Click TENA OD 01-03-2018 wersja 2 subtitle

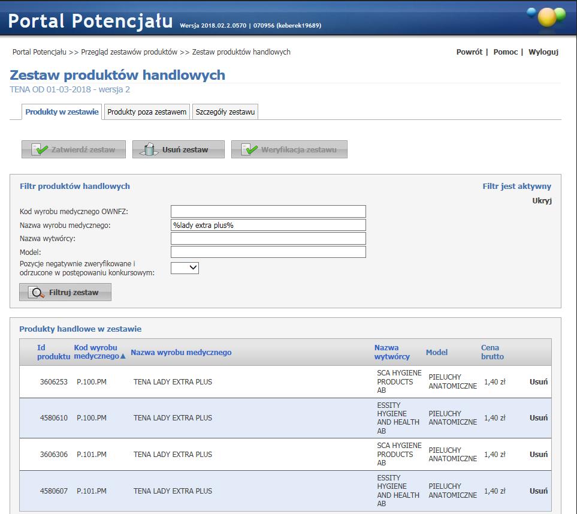click(70, 89)
